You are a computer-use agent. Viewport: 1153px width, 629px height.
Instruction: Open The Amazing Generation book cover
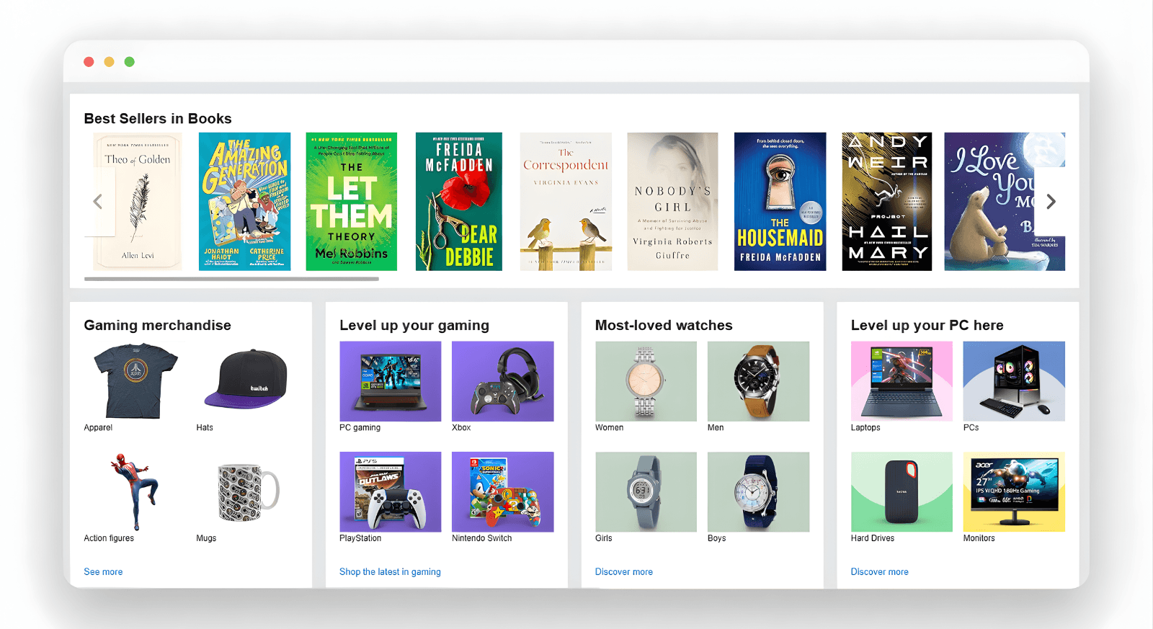tap(244, 202)
